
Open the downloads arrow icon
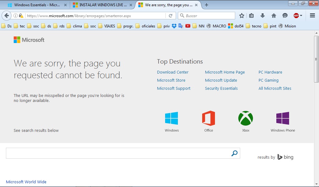[262, 16]
